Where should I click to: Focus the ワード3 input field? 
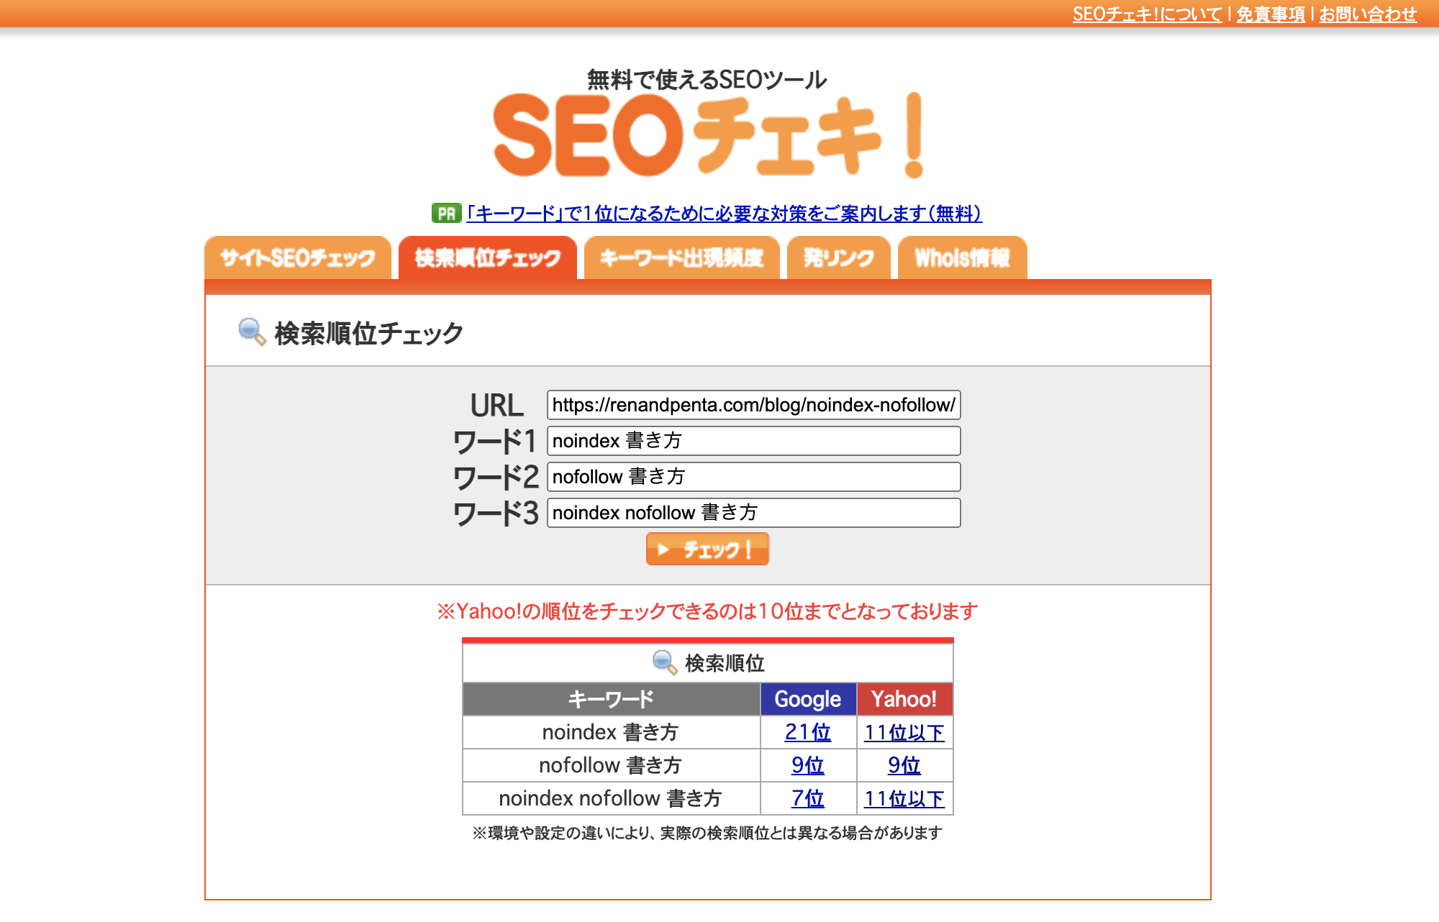pyautogui.click(x=753, y=513)
